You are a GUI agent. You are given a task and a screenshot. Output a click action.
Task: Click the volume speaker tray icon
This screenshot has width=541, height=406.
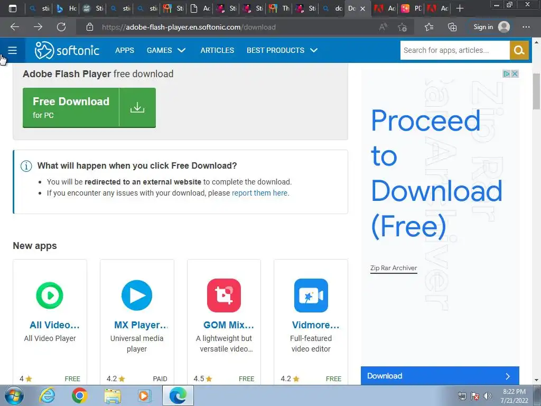click(x=487, y=396)
